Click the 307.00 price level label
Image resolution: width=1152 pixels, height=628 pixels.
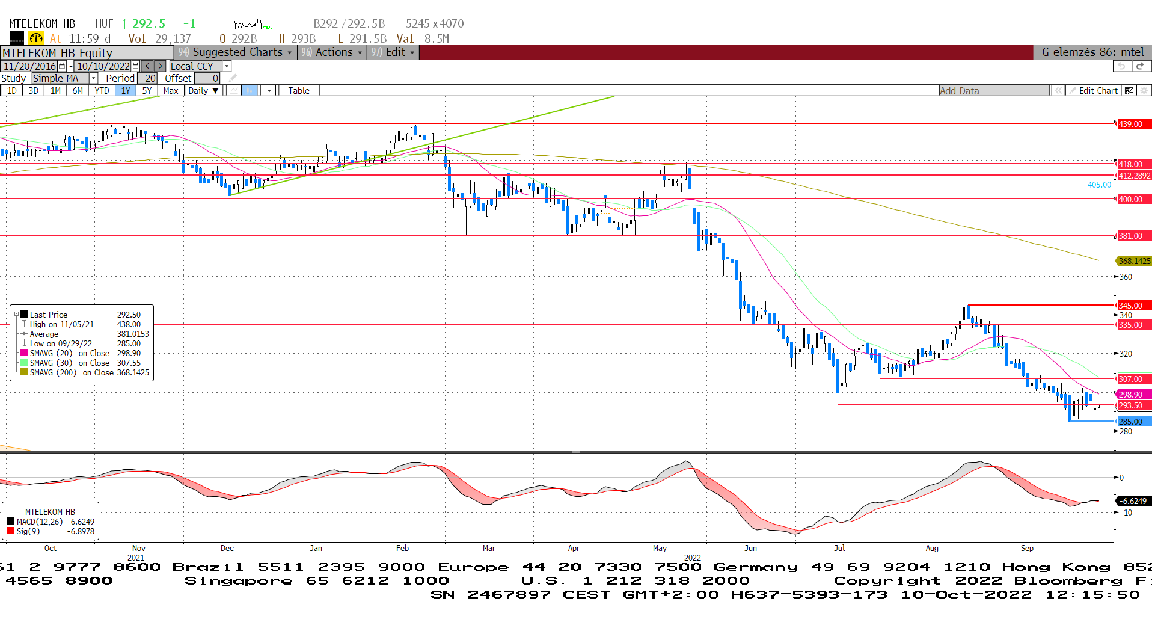click(1134, 379)
